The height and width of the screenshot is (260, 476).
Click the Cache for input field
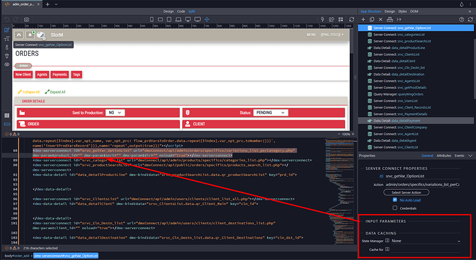pos(426,250)
